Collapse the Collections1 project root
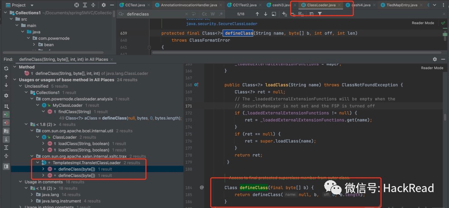The image size is (449, 208). [x=6, y=13]
